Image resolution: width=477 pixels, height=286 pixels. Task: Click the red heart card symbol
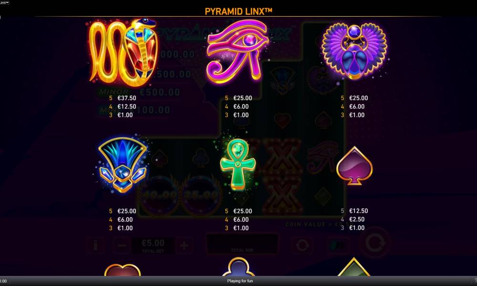click(122, 270)
